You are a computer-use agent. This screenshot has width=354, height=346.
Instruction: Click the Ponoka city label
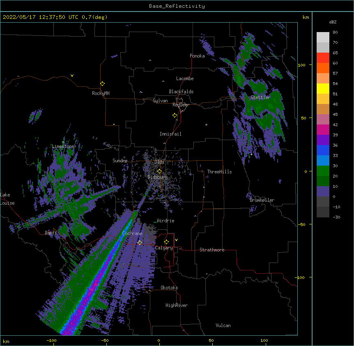pos(197,56)
